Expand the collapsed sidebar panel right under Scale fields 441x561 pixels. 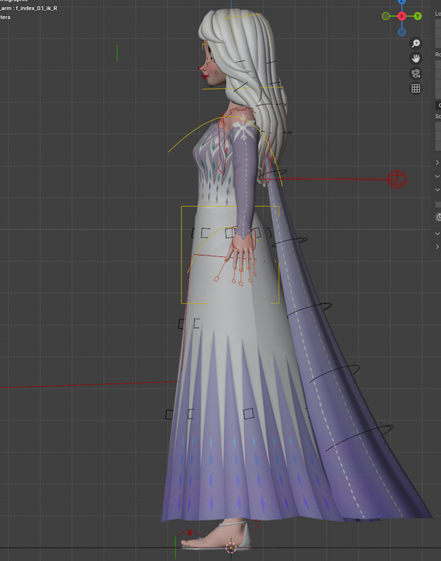tap(437, 163)
